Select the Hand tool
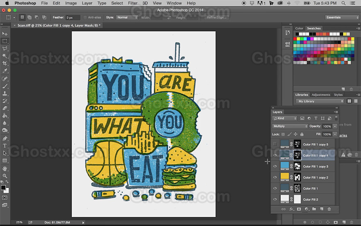Viewport: 361px width, 226px height. [x=5, y=169]
